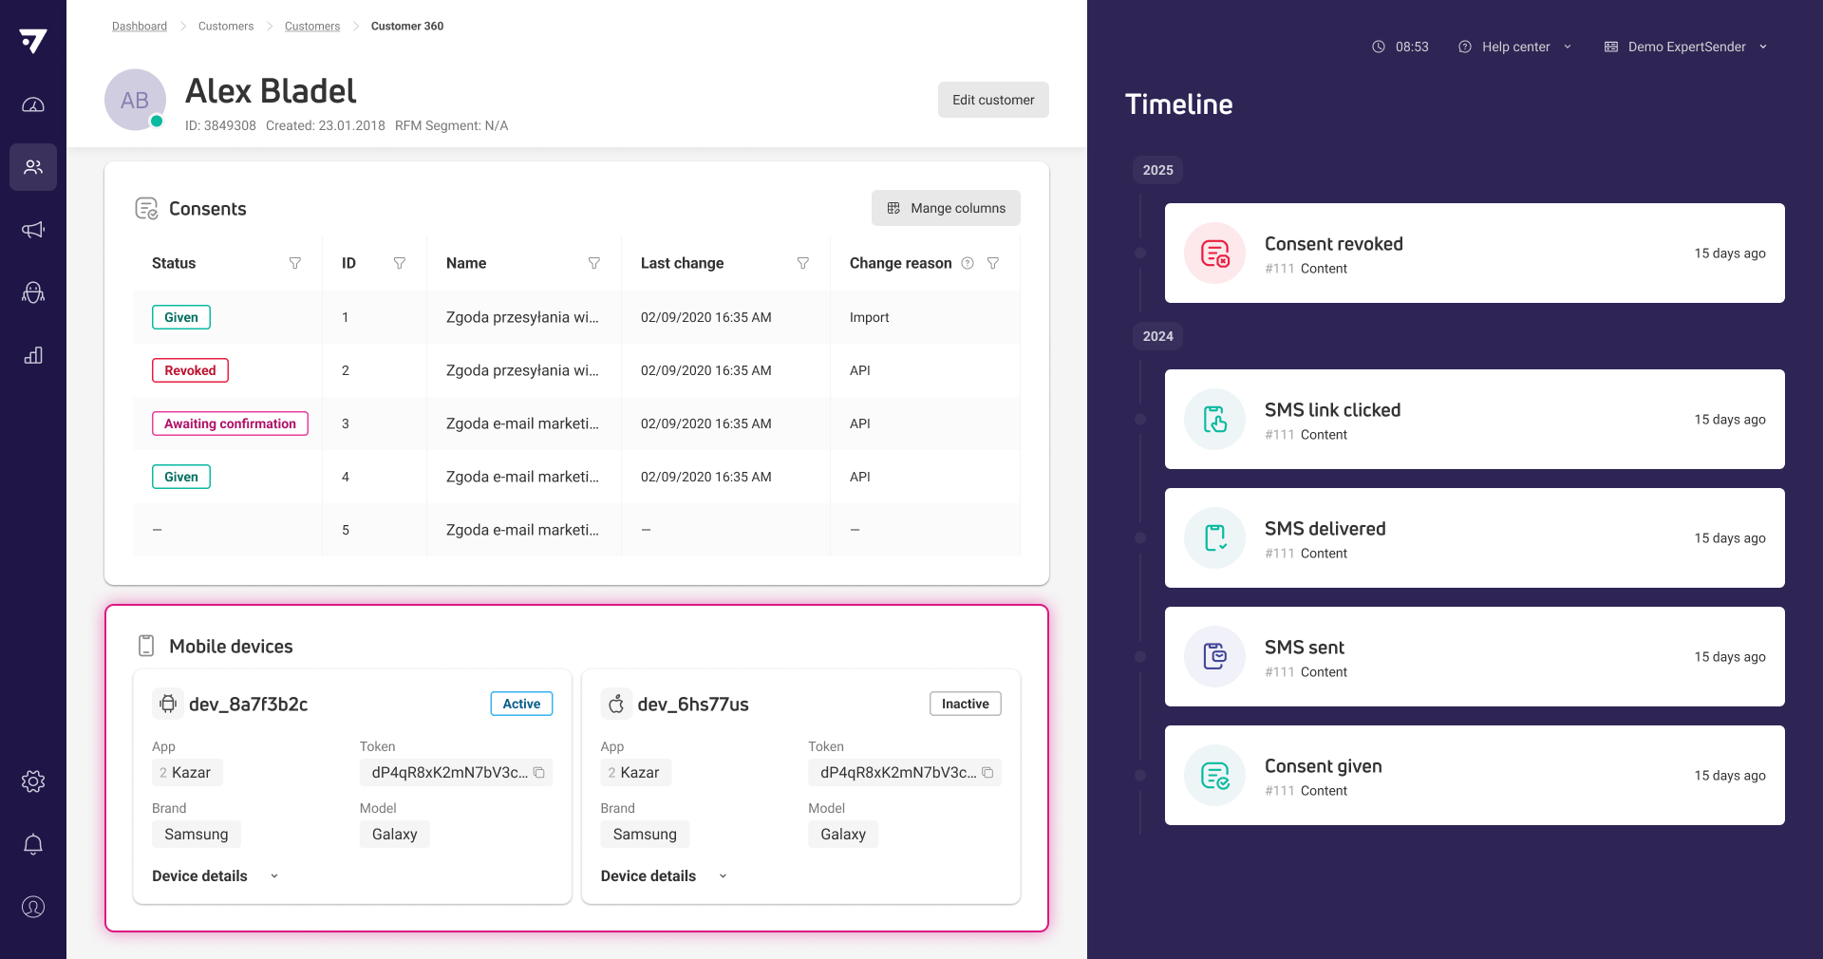1823x959 pixels.
Task: Open the campaigns megaphone icon
Action: click(33, 230)
